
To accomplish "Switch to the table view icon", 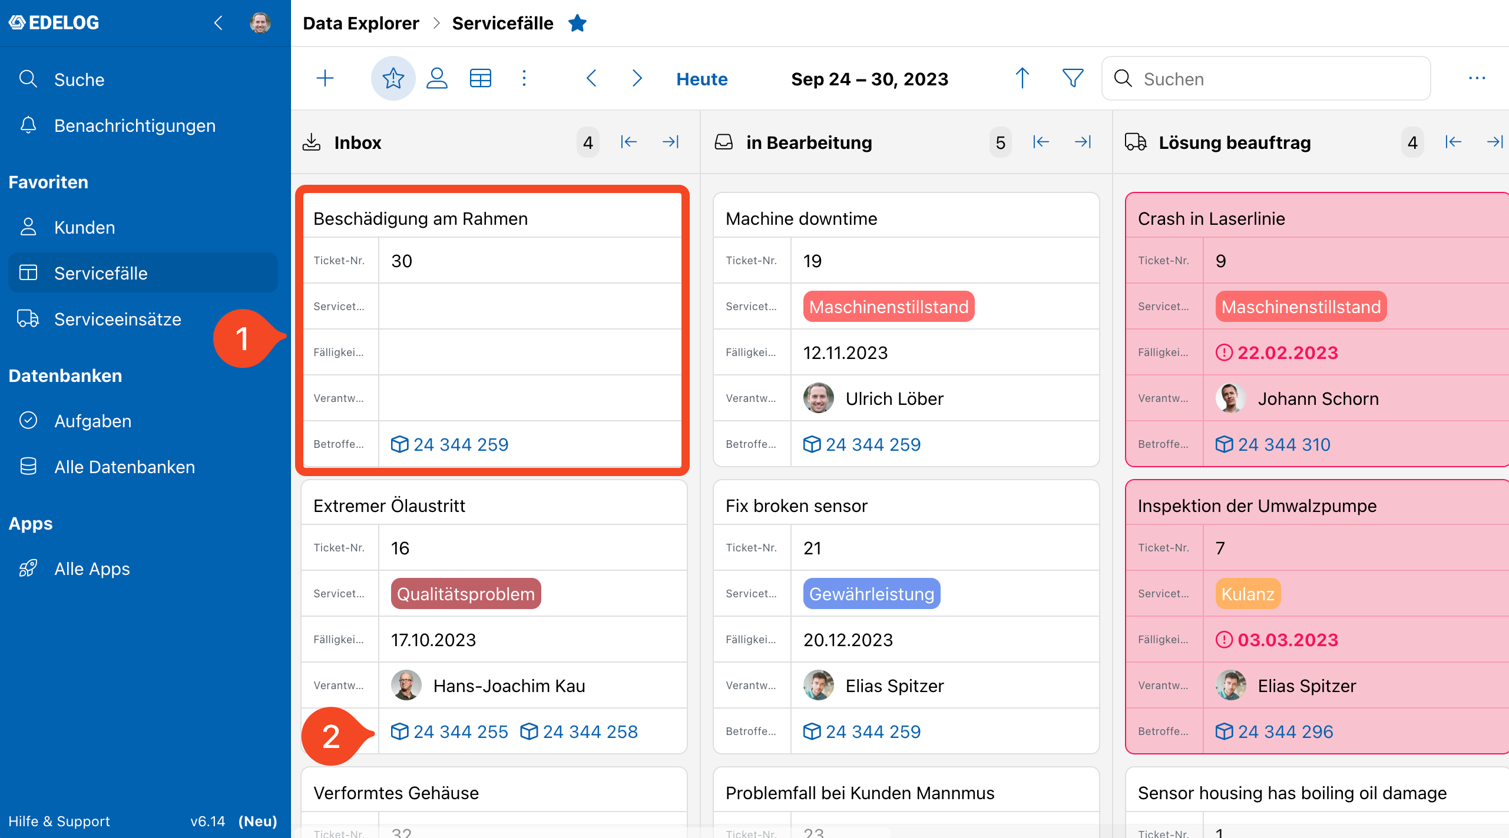I will click(481, 78).
